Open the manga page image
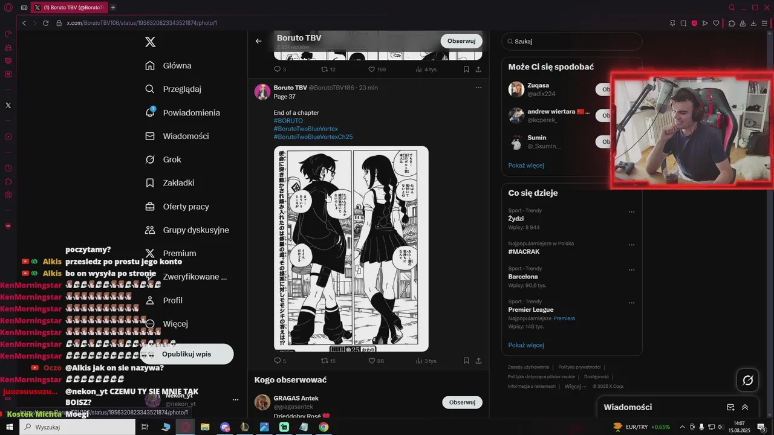This screenshot has width=774, height=435. coord(351,248)
